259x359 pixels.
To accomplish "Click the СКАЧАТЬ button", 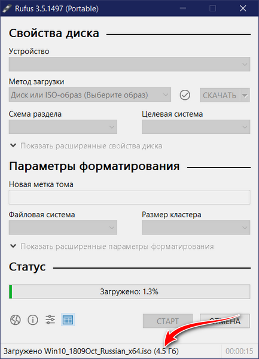I will tap(220, 95).
